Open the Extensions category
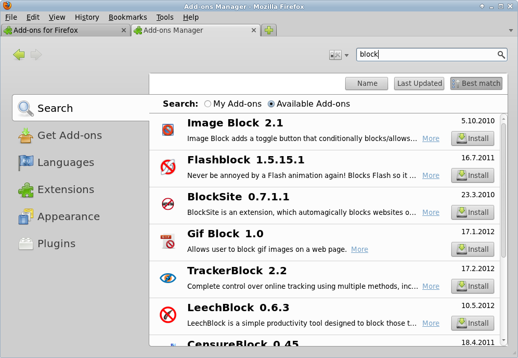Image resolution: width=518 pixels, height=358 pixels. (81, 189)
